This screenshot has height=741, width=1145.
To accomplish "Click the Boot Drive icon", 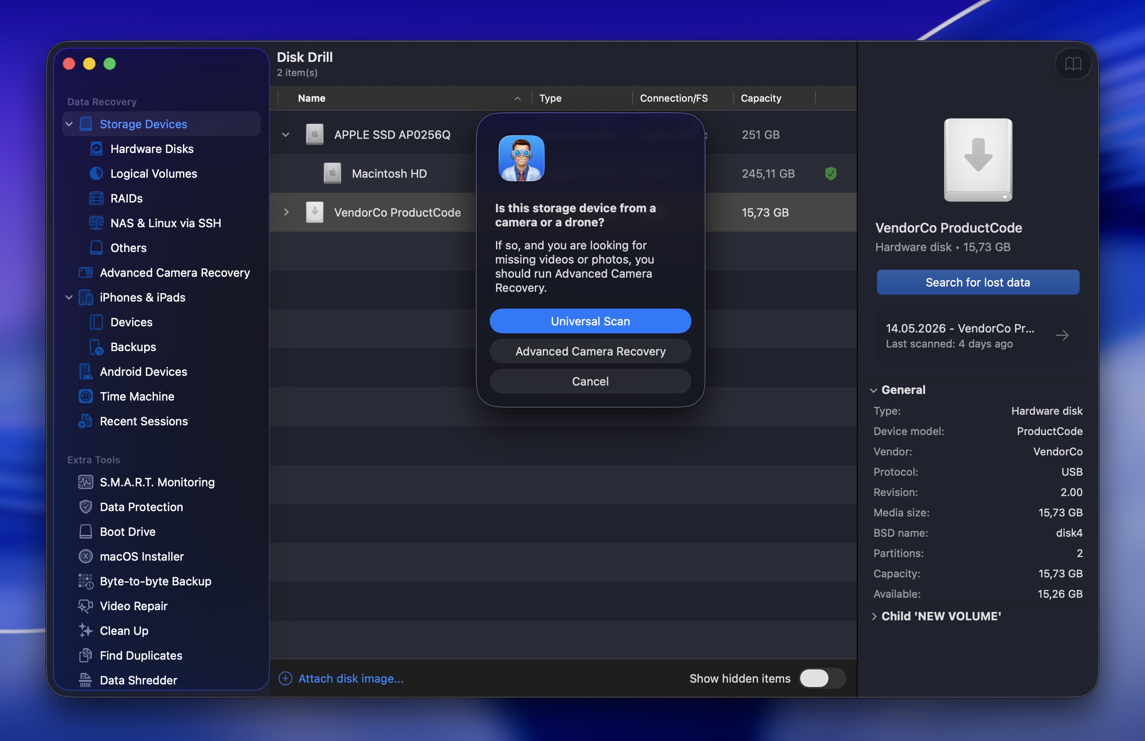I will point(86,532).
